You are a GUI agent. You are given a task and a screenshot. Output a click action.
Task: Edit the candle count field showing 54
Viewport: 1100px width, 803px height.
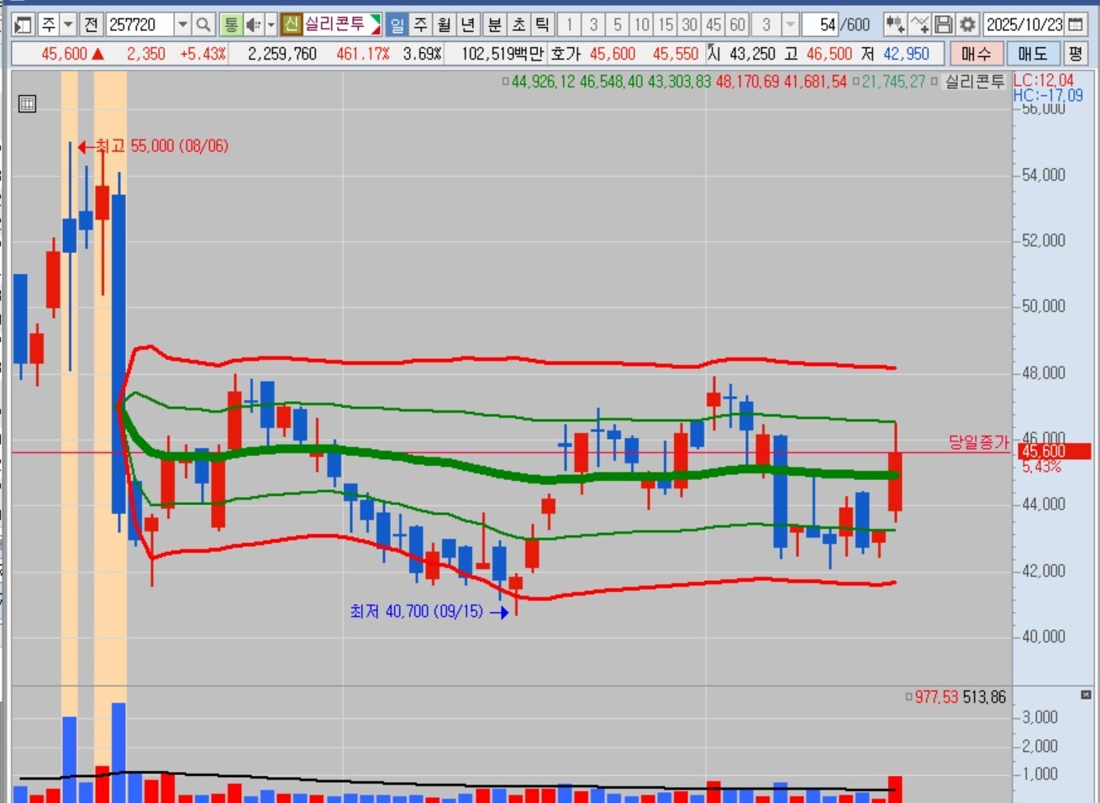(820, 24)
